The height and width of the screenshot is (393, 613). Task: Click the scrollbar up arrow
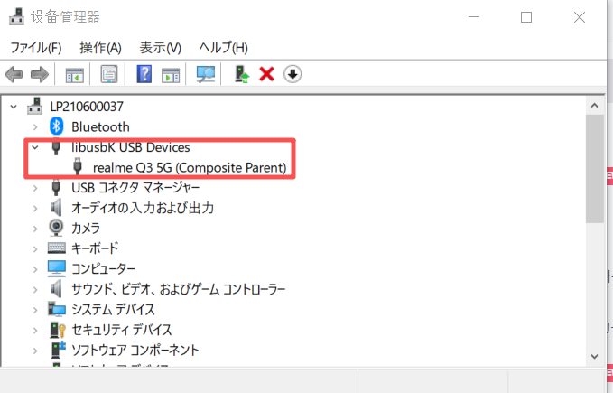(595, 106)
